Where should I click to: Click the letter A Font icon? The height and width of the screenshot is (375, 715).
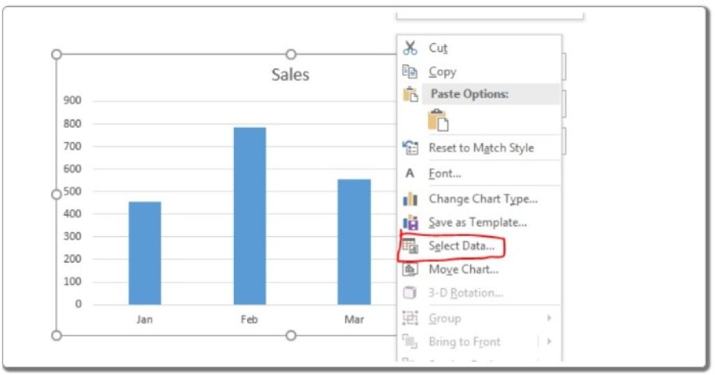point(409,173)
